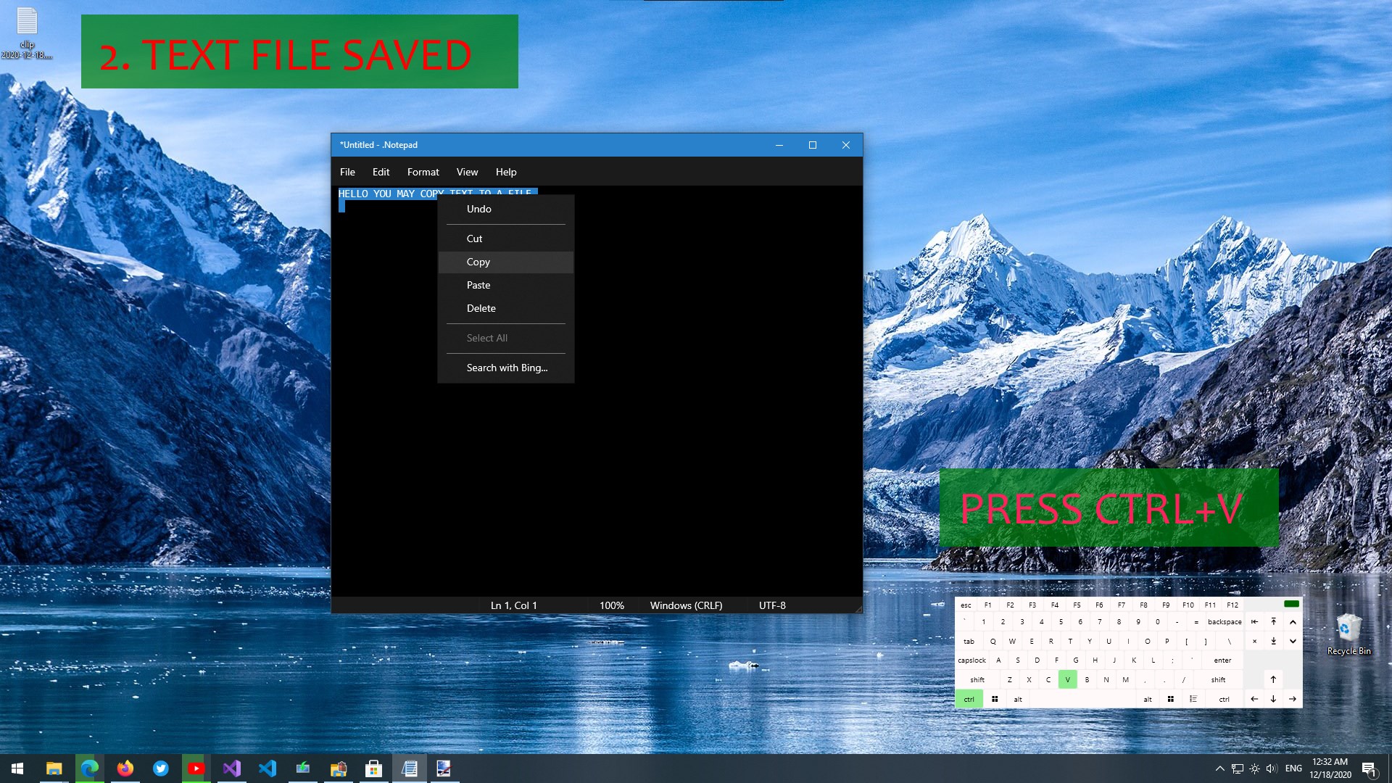Open the File menu in Notepad
Viewport: 1392px width, 783px height.
(347, 172)
